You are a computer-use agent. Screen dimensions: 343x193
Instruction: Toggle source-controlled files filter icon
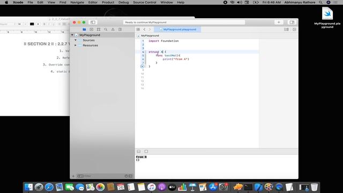tap(131, 176)
